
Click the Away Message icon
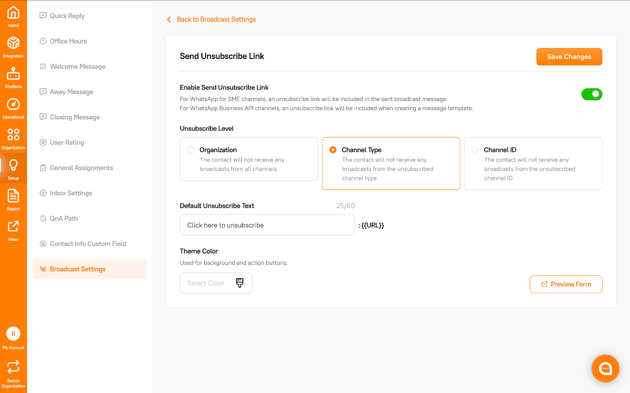[43, 92]
